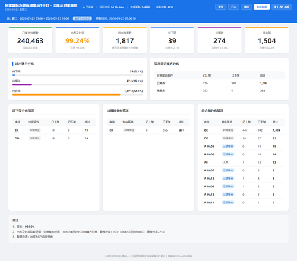The image size is (297, 261).
Task: Select the 447 cell in 待合箱 CK row
Action: pyautogui.click(x=245, y=130)
